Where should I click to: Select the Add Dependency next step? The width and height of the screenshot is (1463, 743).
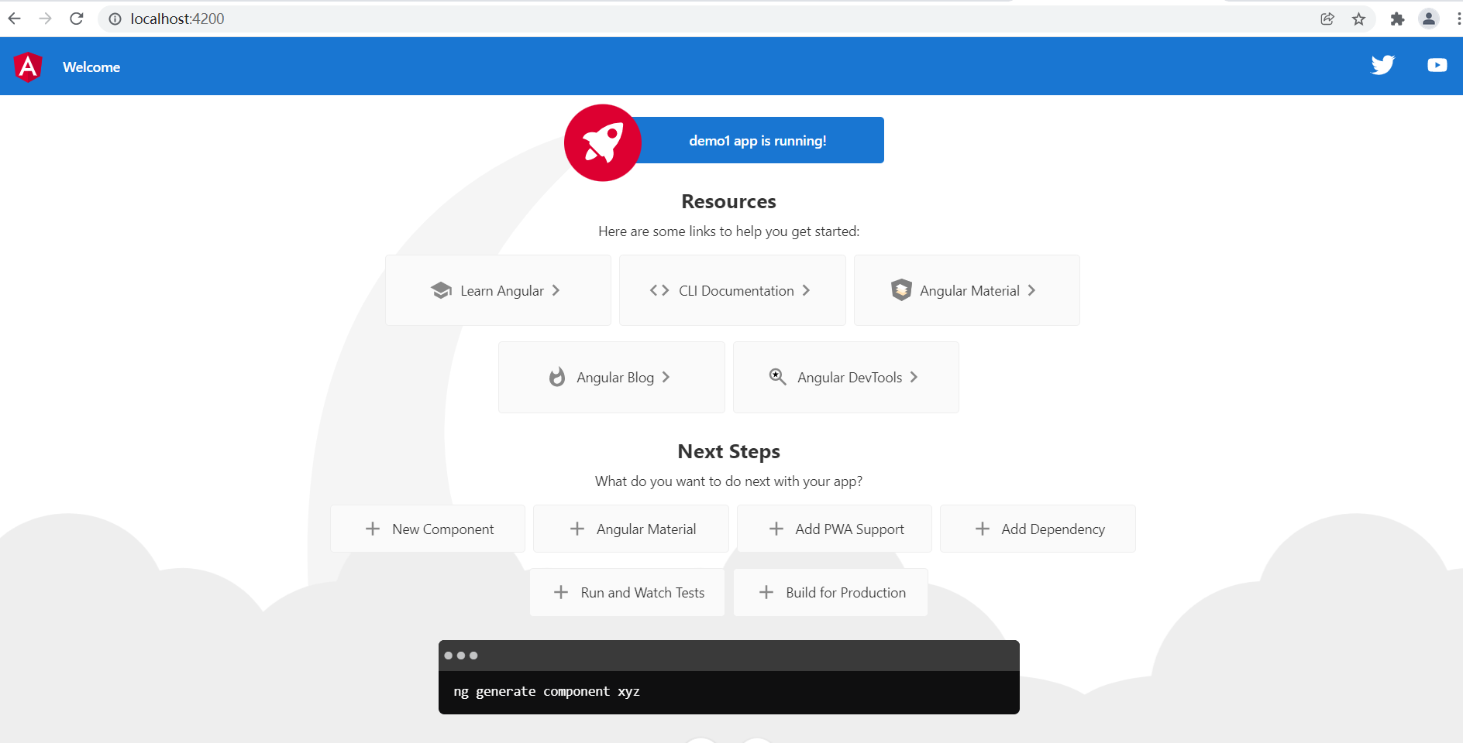(x=1038, y=529)
